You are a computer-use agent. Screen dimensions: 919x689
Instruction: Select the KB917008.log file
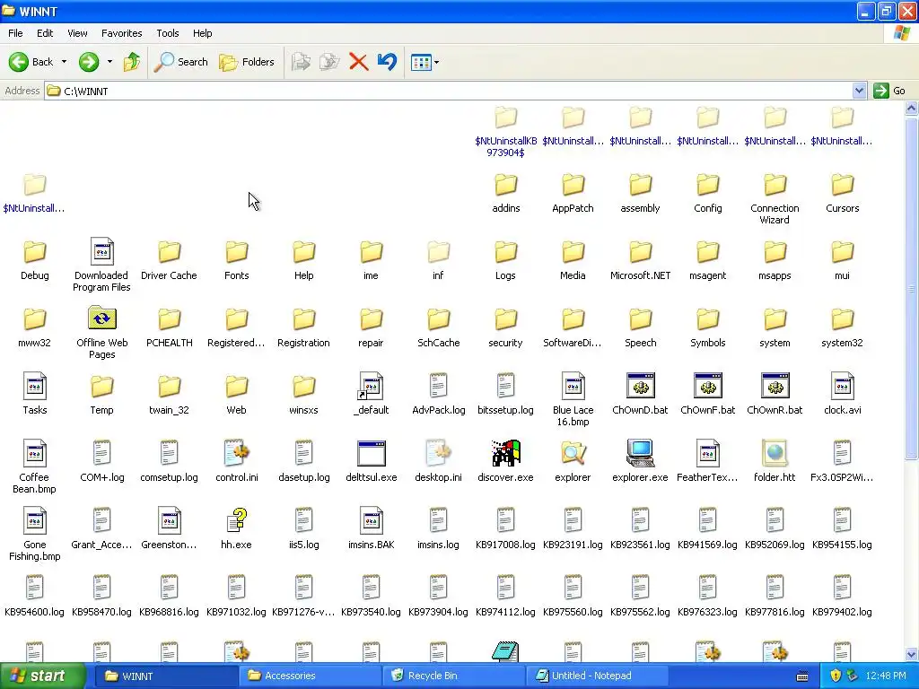pyautogui.click(x=505, y=520)
